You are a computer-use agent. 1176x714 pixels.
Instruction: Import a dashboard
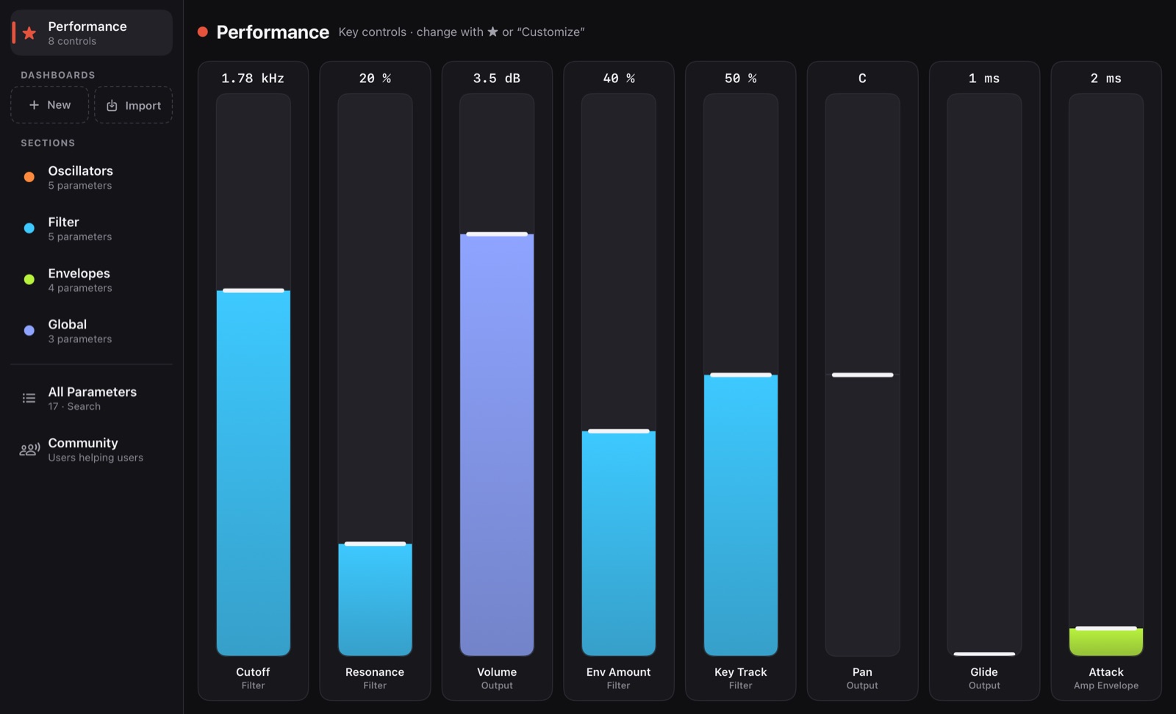[134, 105]
